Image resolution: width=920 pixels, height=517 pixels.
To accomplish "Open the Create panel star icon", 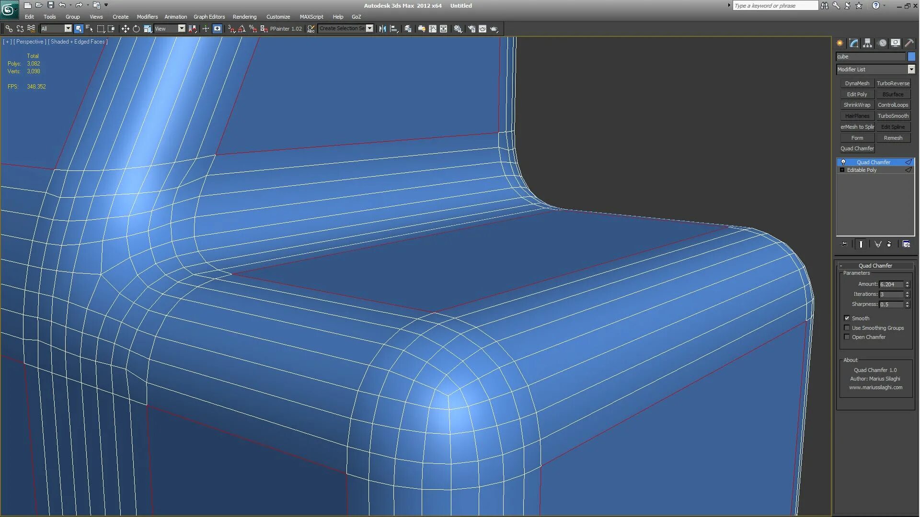I will pos(840,43).
